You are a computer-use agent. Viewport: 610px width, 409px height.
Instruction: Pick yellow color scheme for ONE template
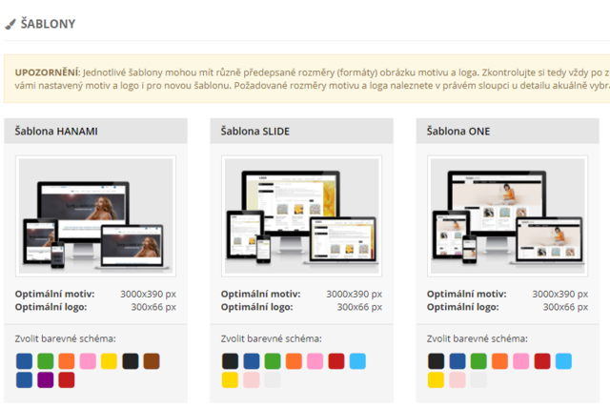436,379
